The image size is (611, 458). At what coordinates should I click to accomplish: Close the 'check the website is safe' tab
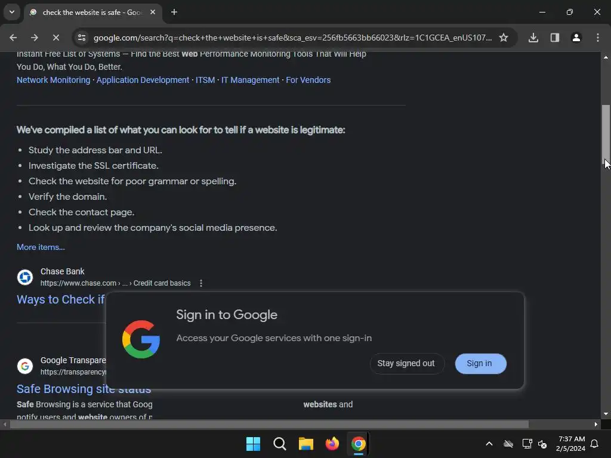pos(153,12)
